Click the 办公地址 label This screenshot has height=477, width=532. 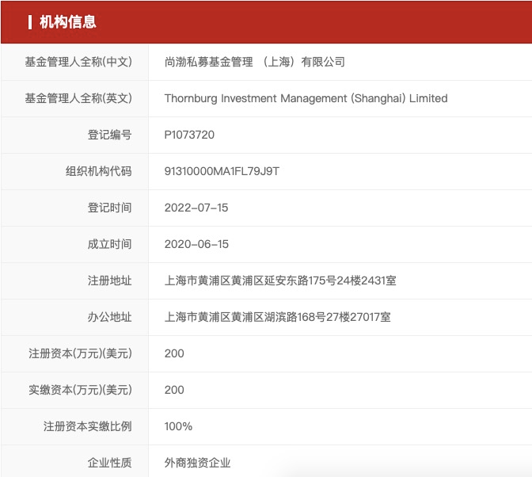(109, 317)
